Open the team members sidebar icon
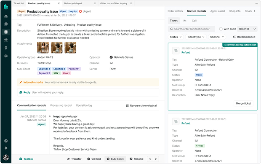Viewport: 261px width, 164px height. [6, 40]
